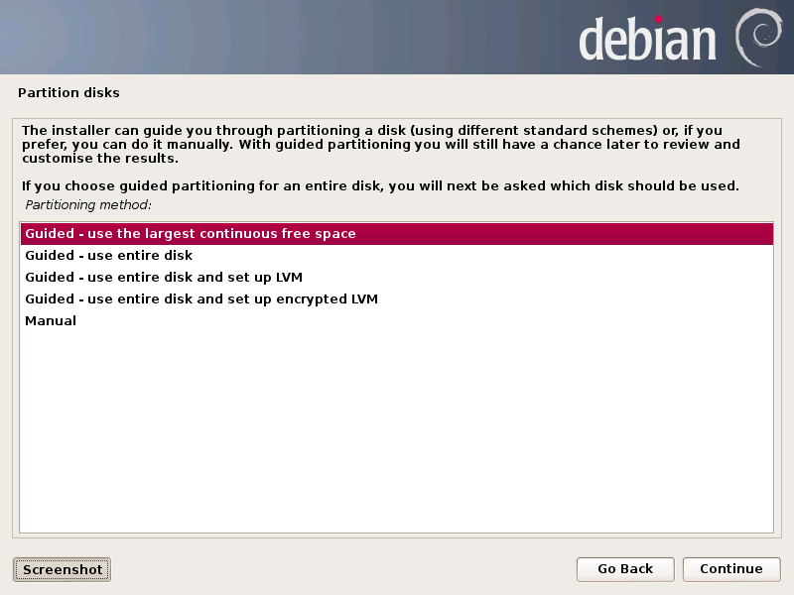
Task: Click the 'Partitioning method:' label
Action: pyautogui.click(x=88, y=205)
